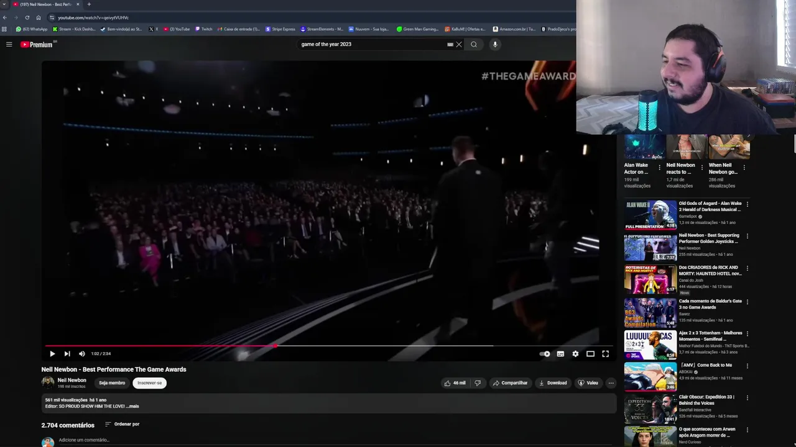Open options menu for AMV Come Back to Me
The image size is (796, 447).
[x=747, y=366]
